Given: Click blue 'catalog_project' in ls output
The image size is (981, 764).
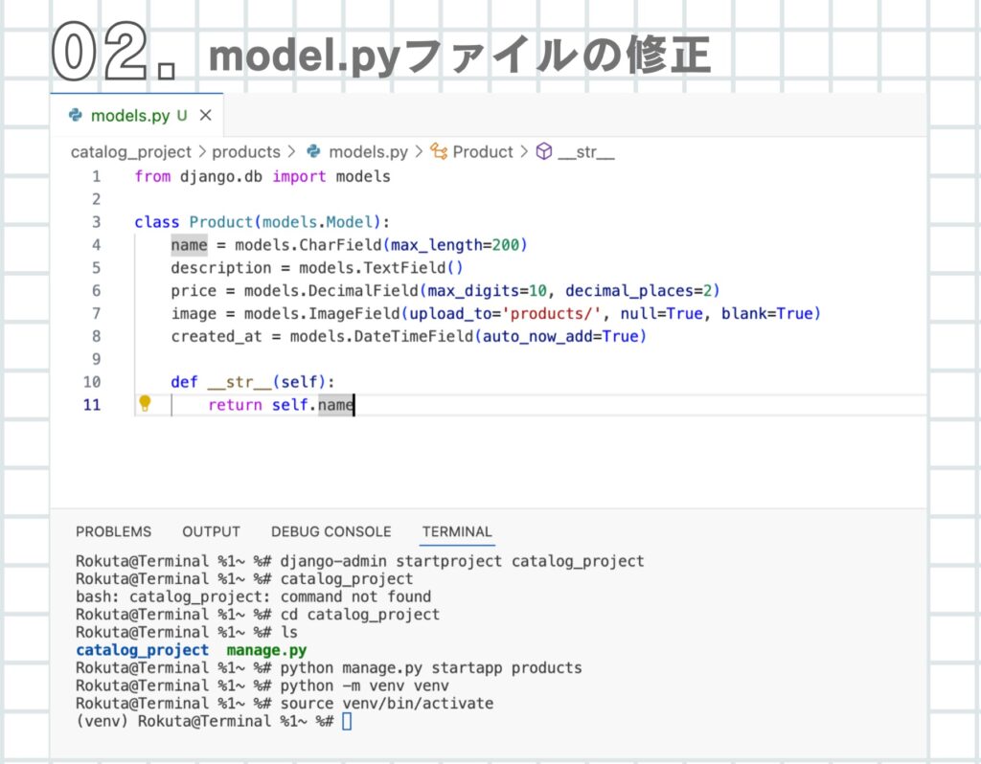Looking at the screenshot, I should tap(142, 650).
